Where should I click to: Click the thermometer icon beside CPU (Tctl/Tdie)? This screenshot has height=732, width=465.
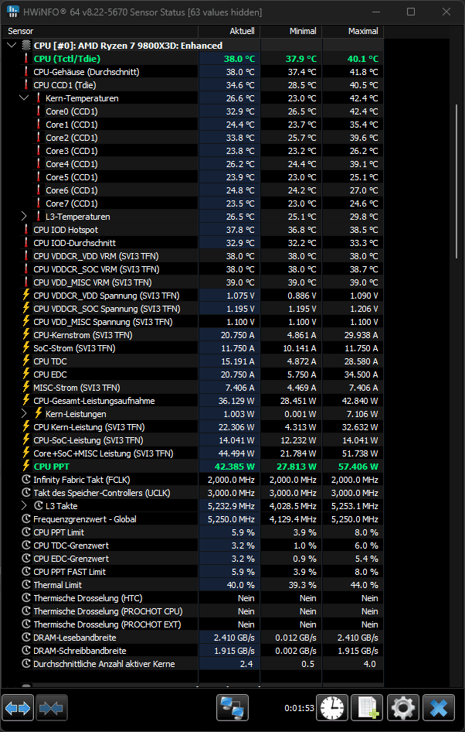click(x=26, y=59)
